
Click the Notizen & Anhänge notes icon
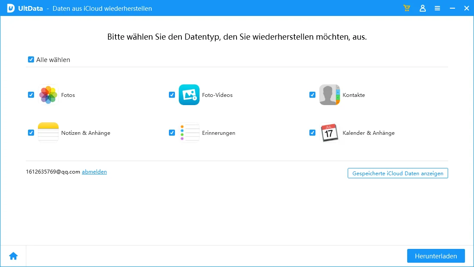click(x=48, y=133)
